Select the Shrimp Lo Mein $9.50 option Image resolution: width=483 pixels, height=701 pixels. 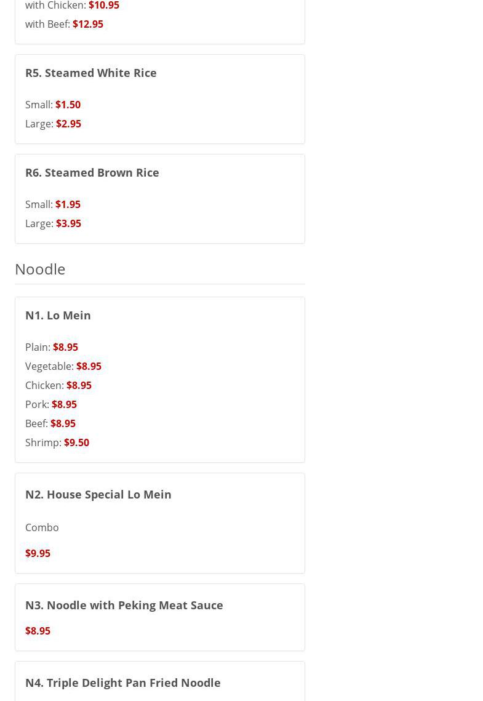pos(57,443)
